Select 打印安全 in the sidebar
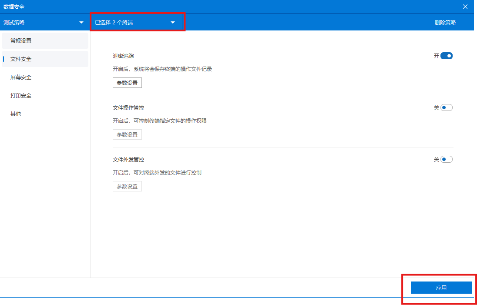The height and width of the screenshot is (305, 477). (20, 95)
